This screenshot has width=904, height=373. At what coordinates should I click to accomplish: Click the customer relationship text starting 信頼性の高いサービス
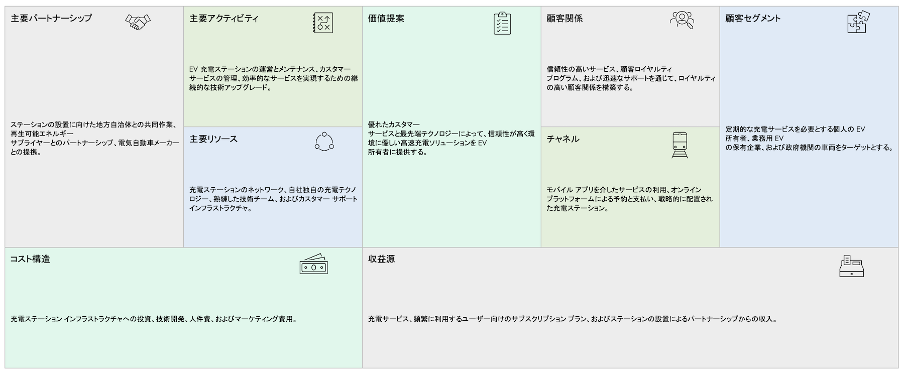tap(631, 78)
